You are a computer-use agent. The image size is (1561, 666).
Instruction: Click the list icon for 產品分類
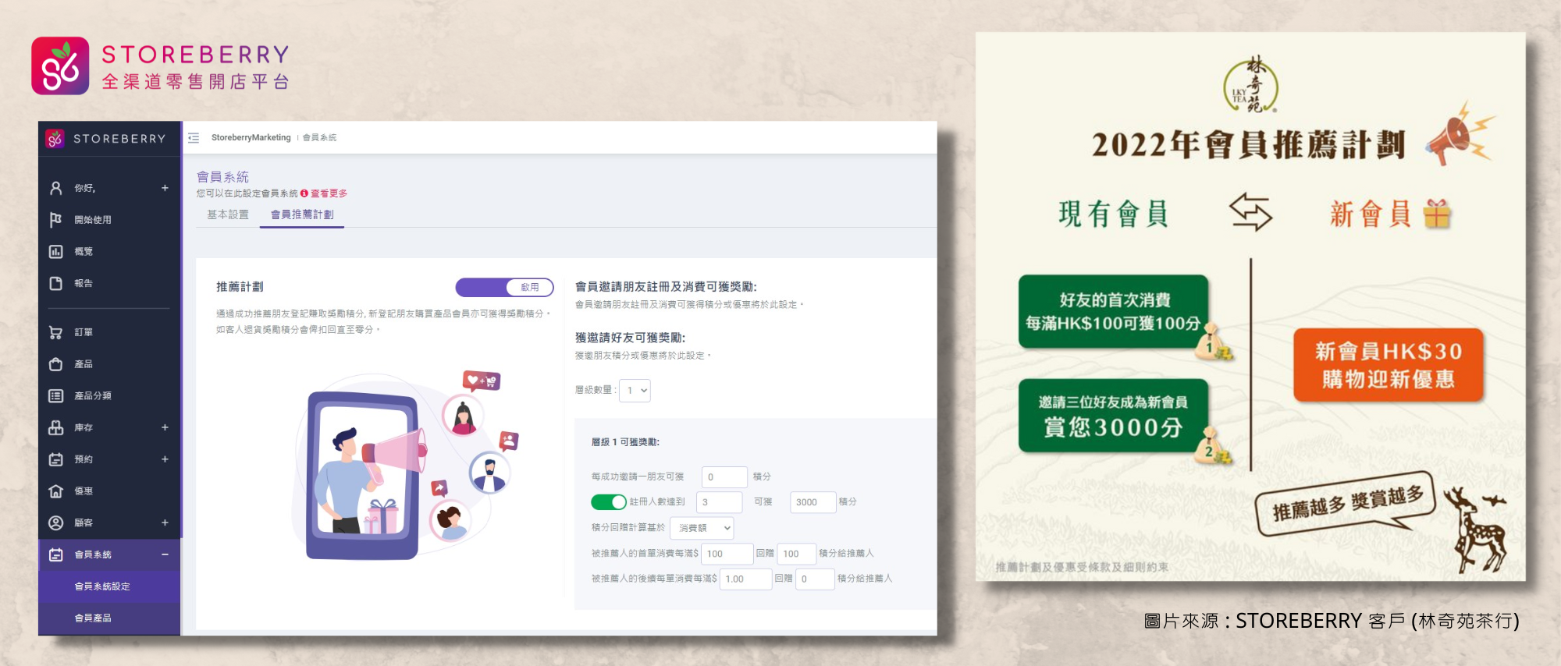pyautogui.click(x=55, y=396)
